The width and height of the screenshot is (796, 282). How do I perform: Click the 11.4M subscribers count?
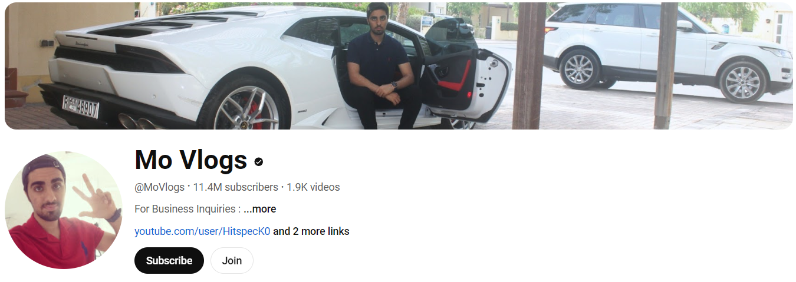click(235, 187)
